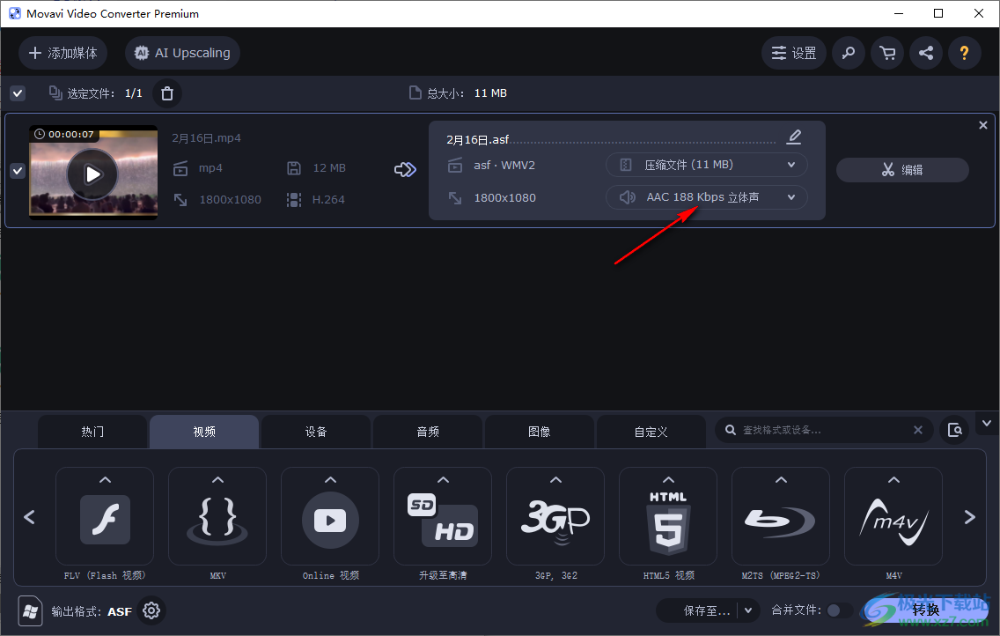Click the 编辑 edit button
The width and height of the screenshot is (1000, 636).
pos(902,170)
